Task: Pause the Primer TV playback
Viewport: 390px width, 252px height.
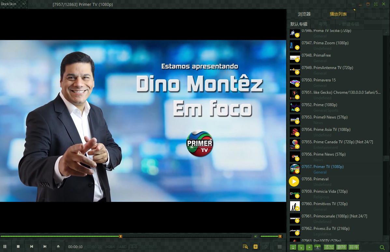Action: click(x=5, y=246)
